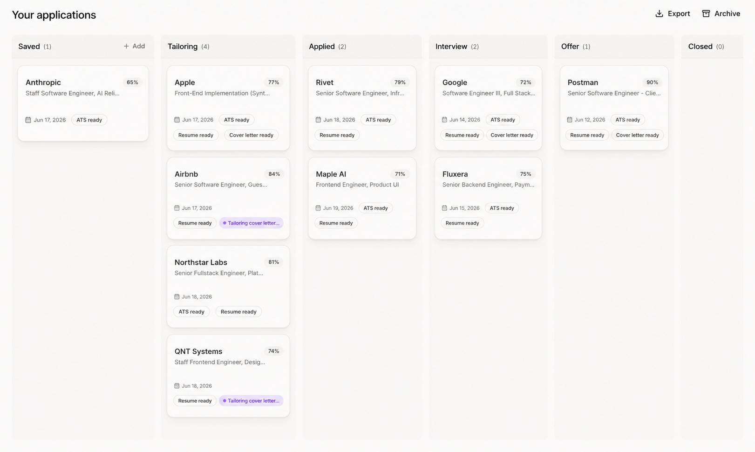
Task: Click the plus icon in Saved column
Action: 126,46
